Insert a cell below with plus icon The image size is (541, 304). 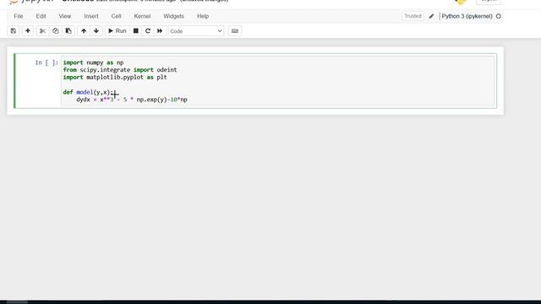click(28, 31)
